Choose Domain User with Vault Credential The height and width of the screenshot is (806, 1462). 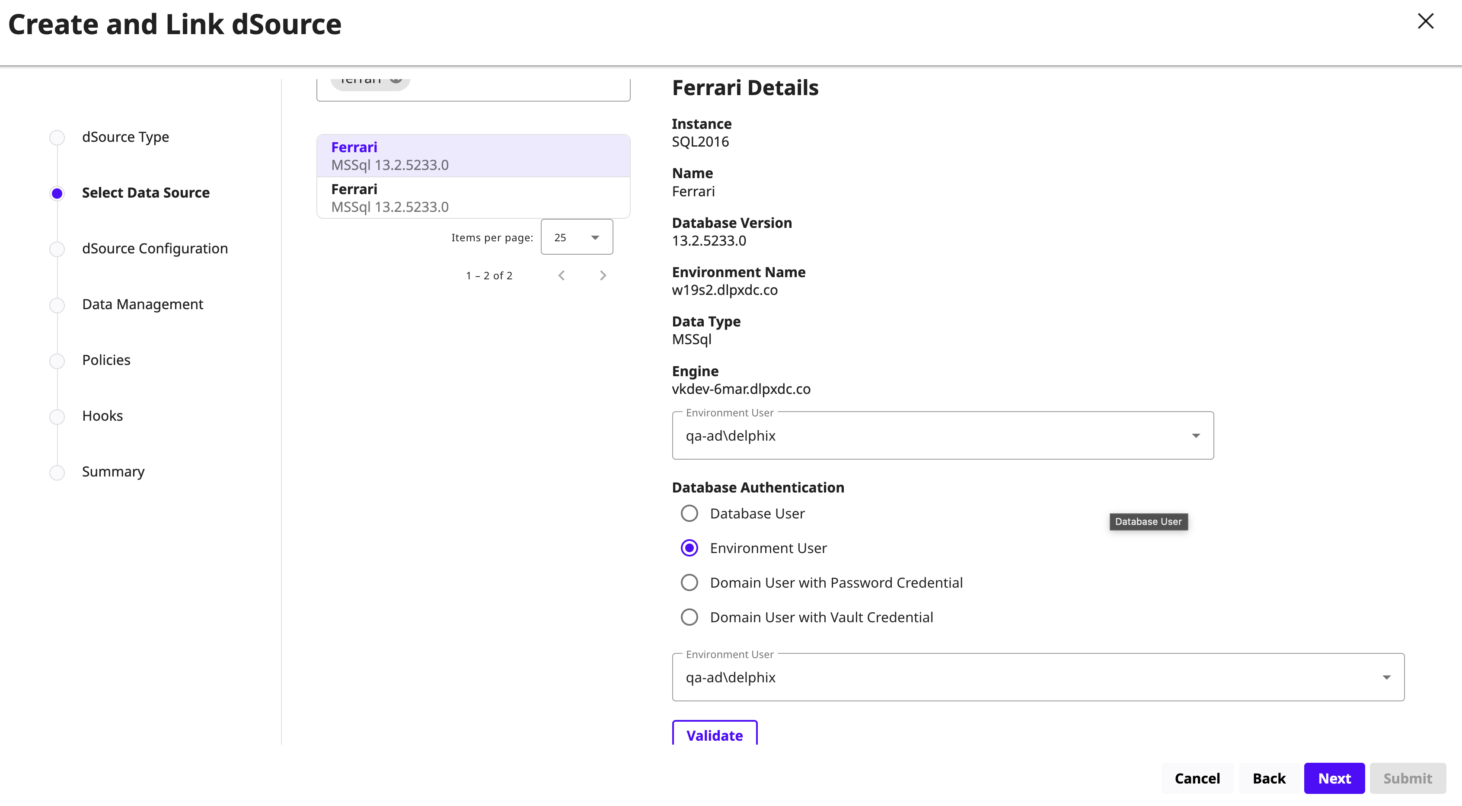[x=689, y=617]
